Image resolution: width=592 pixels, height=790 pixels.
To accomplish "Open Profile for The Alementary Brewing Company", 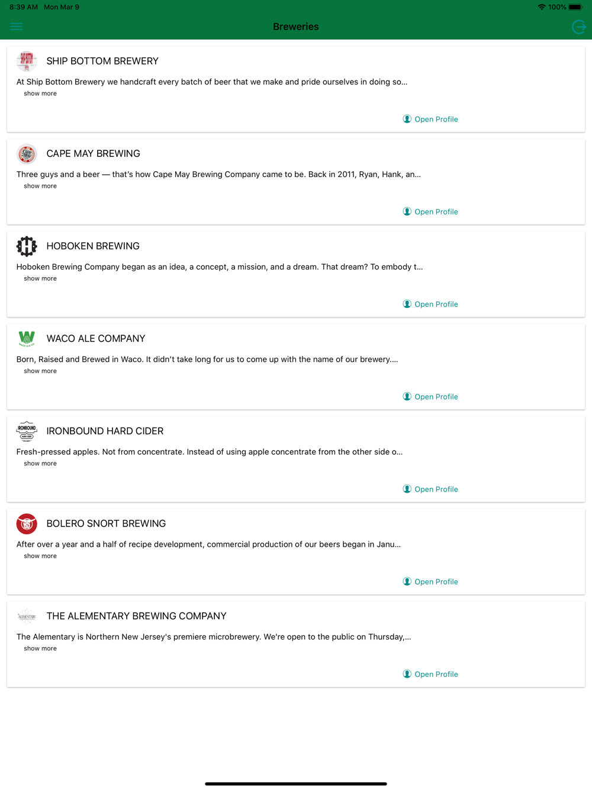I will coord(430,674).
